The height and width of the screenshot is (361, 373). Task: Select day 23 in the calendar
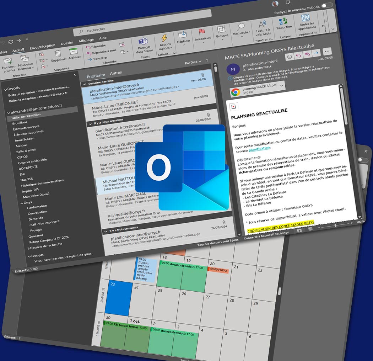pyautogui.click(x=118, y=298)
